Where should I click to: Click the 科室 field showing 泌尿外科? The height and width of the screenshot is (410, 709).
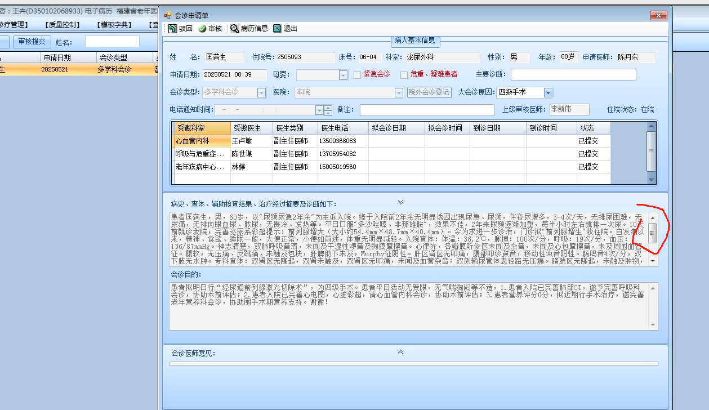[x=443, y=57]
